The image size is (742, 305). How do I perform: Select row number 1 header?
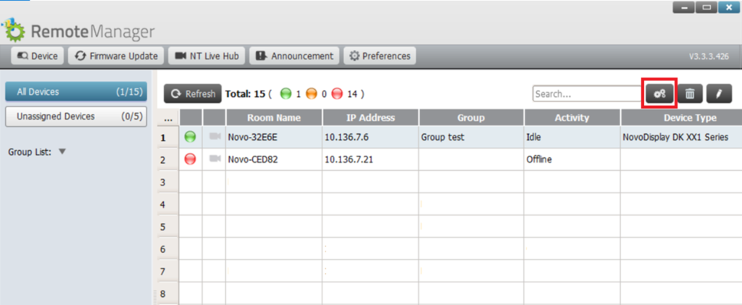point(167,137)
